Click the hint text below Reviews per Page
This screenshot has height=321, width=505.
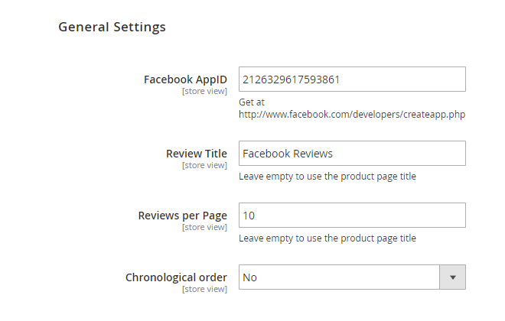coord(327,238)
